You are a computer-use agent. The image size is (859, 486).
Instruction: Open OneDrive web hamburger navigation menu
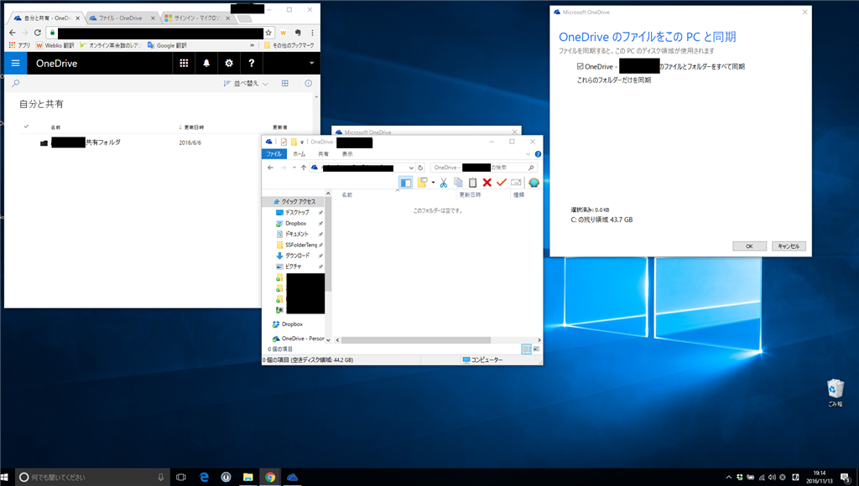coord(15,64)
